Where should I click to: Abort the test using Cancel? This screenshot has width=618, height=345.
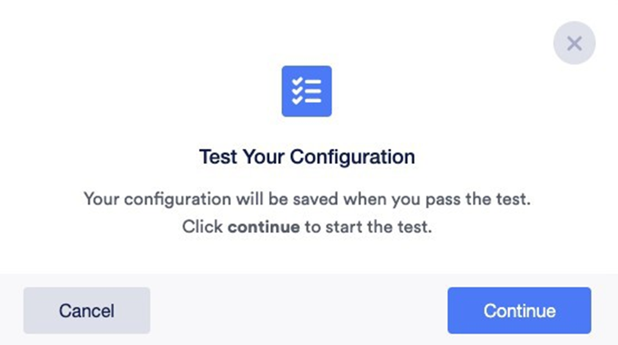pyautogui.click(x=87, y=310)
